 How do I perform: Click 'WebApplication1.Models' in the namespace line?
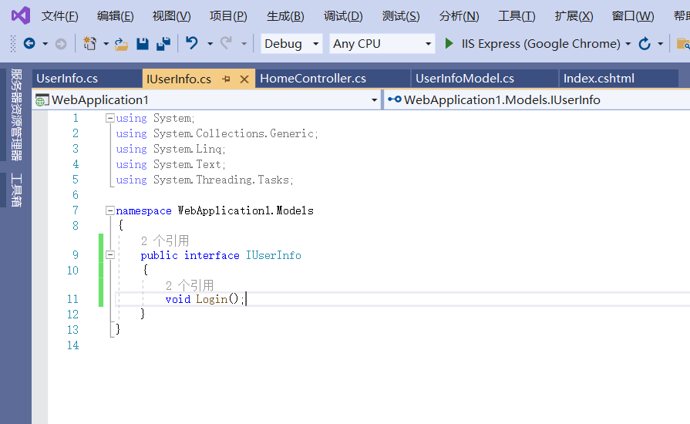pyautogui.click(x=246, y=210)
